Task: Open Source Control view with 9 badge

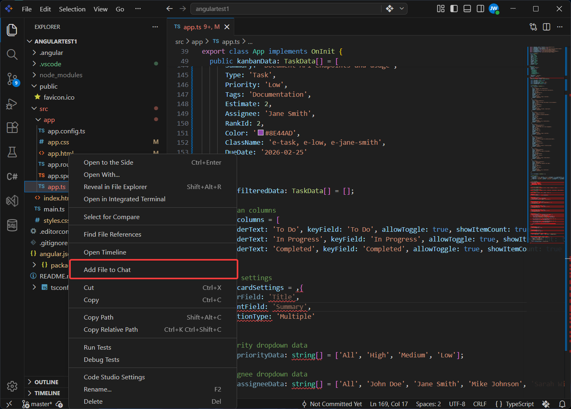Action: tap(12, 79)
